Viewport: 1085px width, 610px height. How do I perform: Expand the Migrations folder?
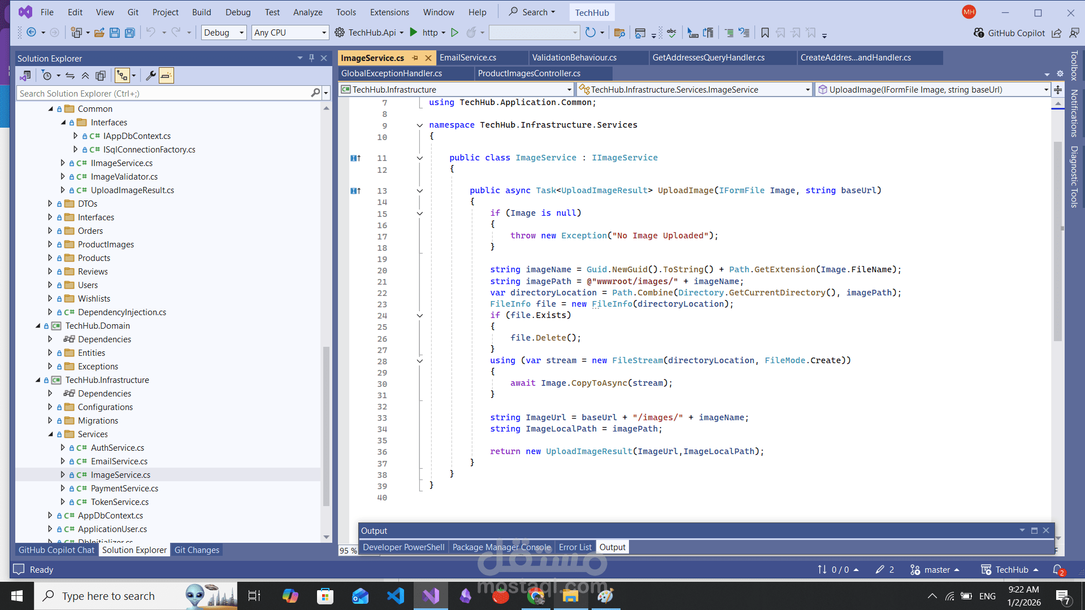pos(50,421)
